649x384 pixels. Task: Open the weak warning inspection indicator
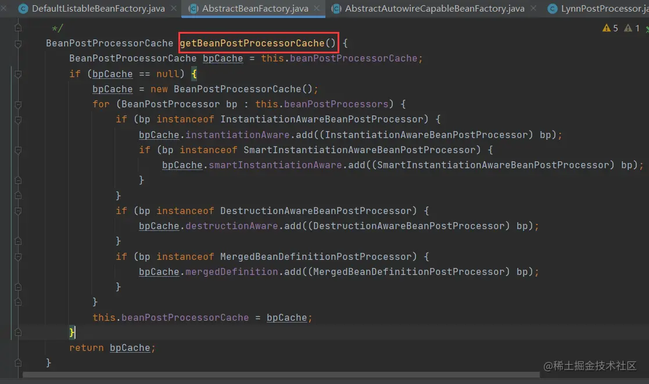pos(632,28)
